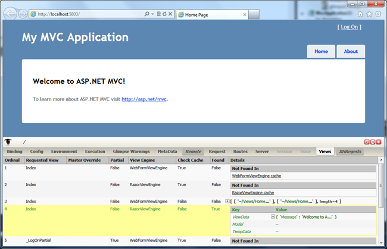The height and width of the screenshot is (249, 387).
Task: Expand the search locations array in row 3
Action: click(228, 201)
